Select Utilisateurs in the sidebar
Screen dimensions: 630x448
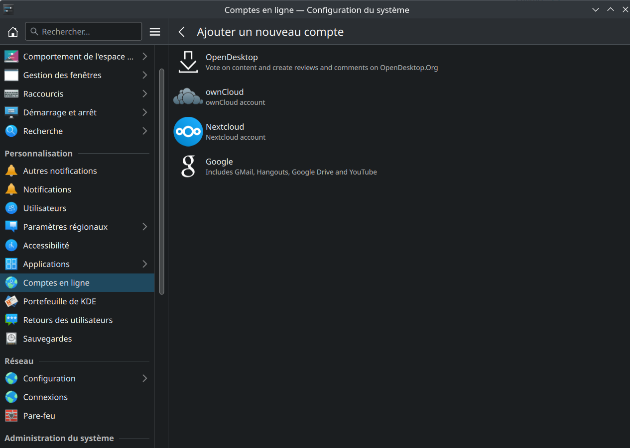point(45,208)
